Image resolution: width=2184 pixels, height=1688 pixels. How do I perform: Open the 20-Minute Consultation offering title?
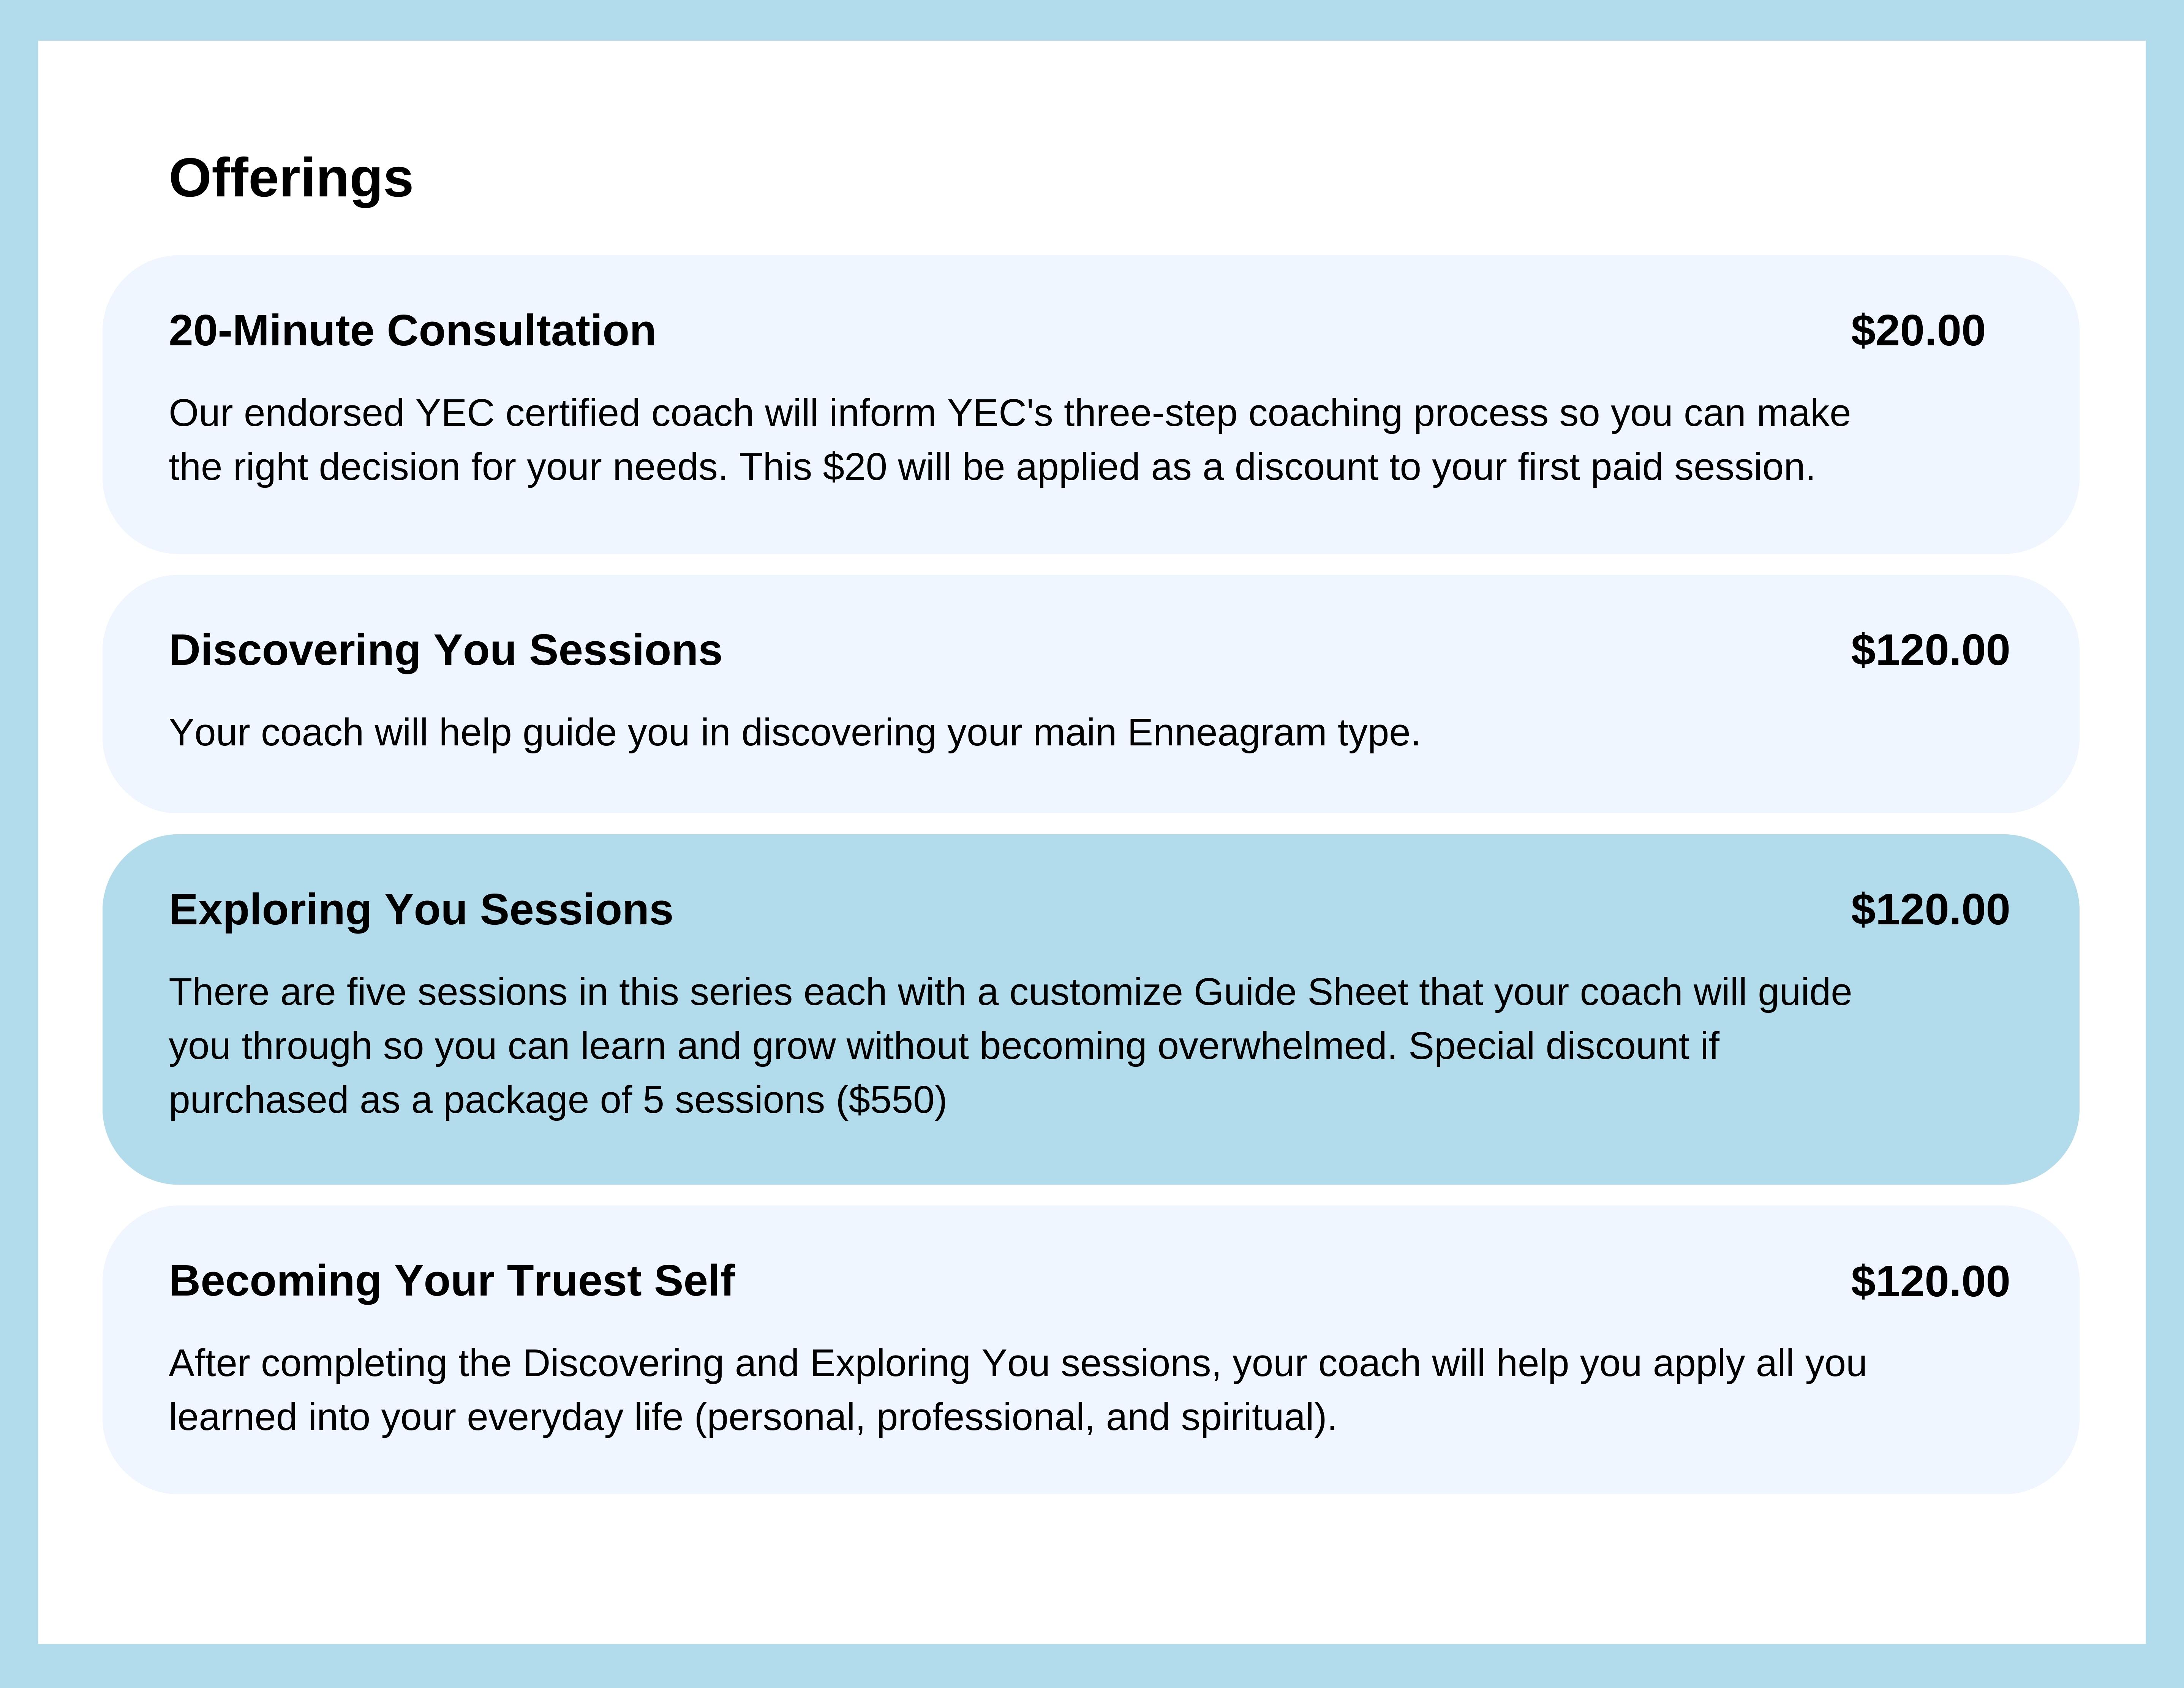pyautogui.click(x=412, y=331)
